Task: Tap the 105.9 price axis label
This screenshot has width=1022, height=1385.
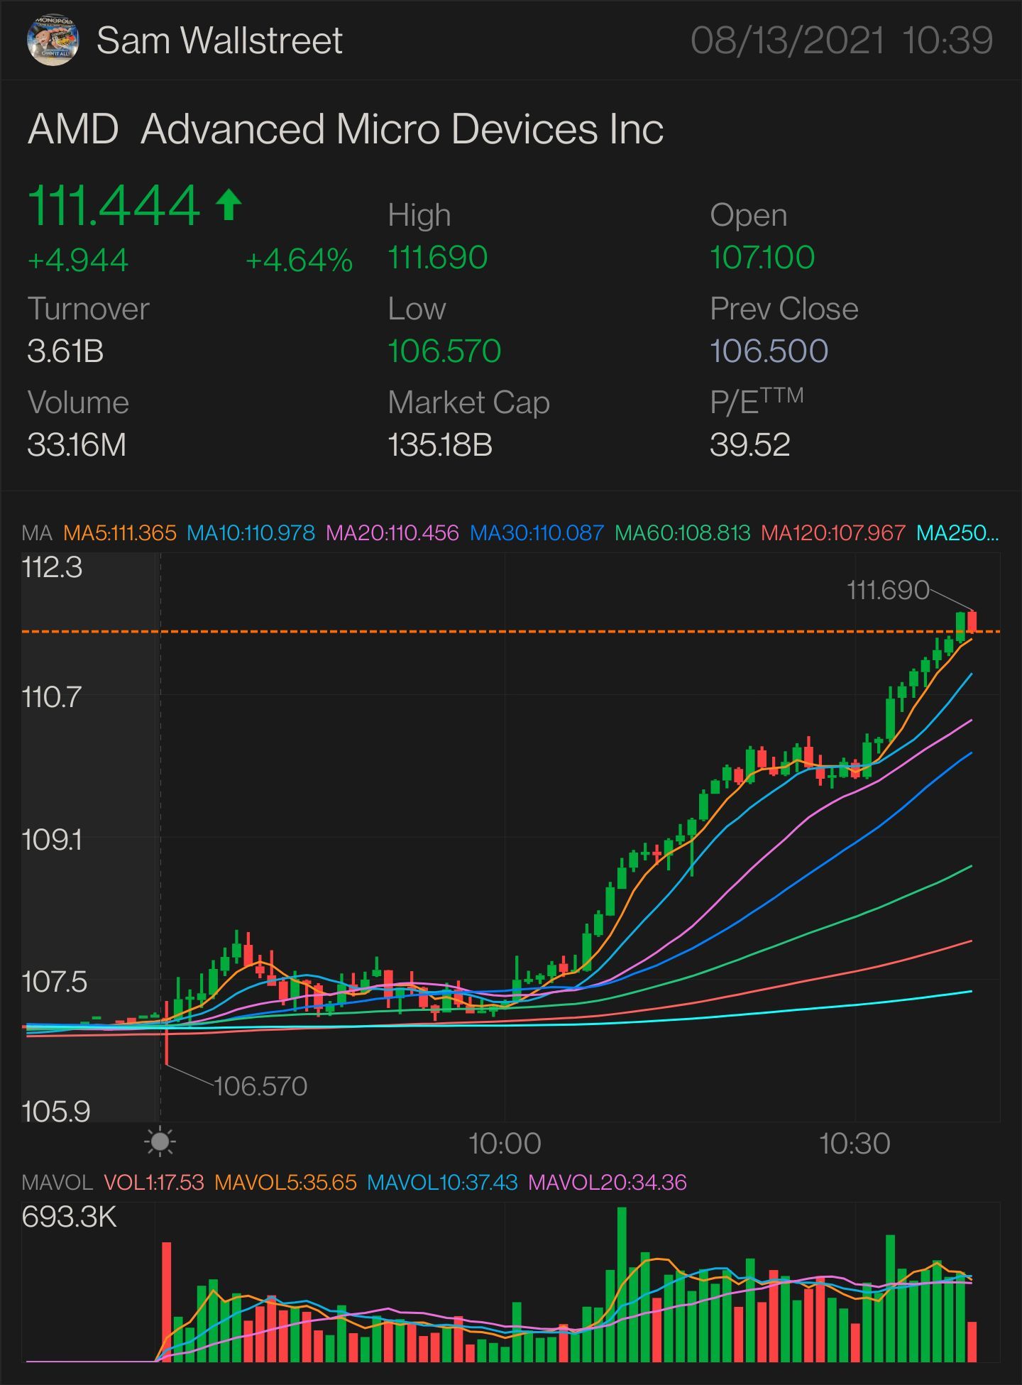Action: [x=56, y=1111]
